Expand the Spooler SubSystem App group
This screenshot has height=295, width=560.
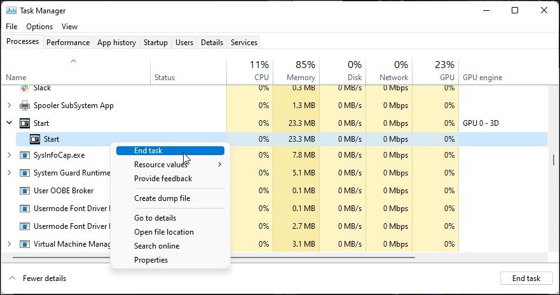[10, 106]
